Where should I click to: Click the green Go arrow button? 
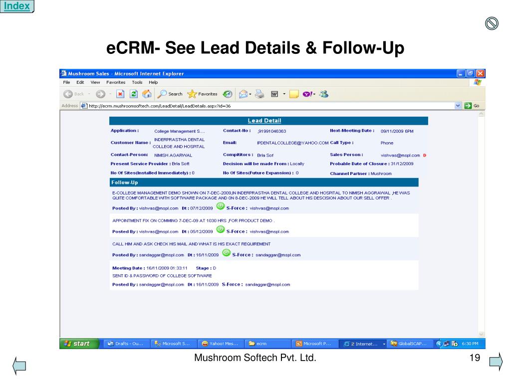pos(468,106)
